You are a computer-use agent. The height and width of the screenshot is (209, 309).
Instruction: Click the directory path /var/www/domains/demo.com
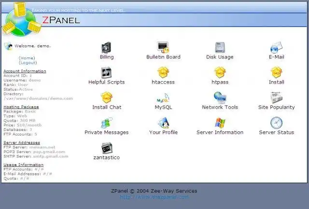click(x=38, y=98)
